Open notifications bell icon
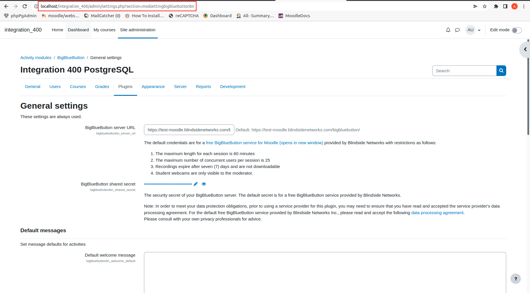Viewport: 530px width, 293px height. [x=448, y=30]
